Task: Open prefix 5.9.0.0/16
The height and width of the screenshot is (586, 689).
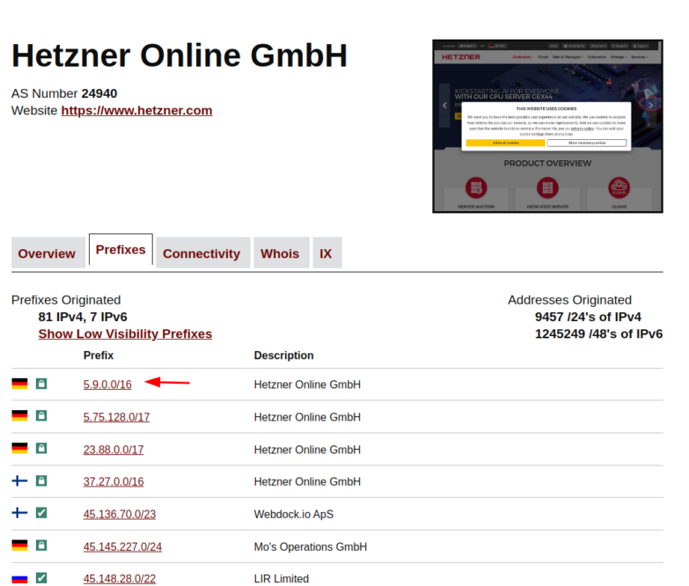Action: (x=107, y=385)
